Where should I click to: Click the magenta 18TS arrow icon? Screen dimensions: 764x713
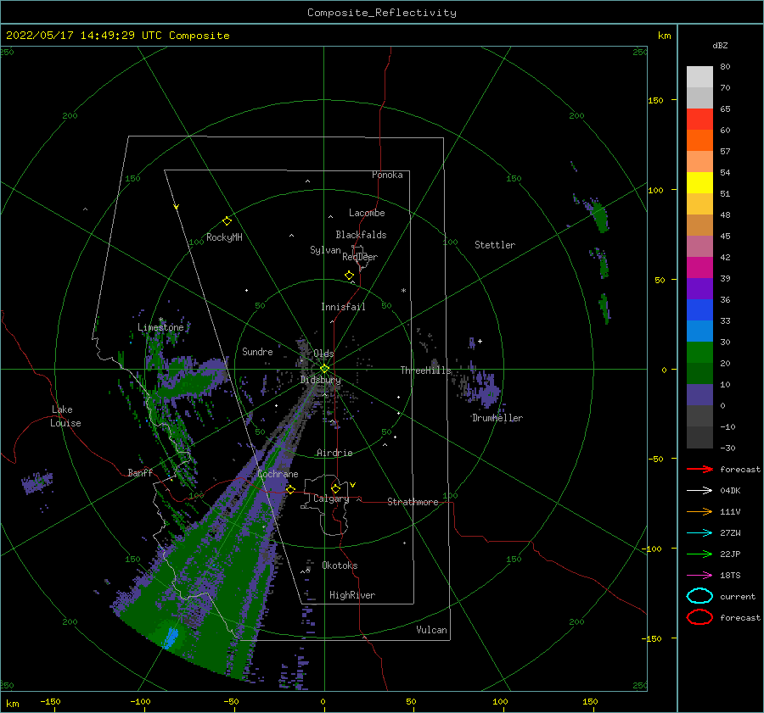699,576
